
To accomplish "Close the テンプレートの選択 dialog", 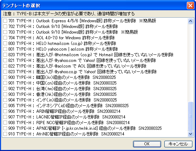I will (190, 5).
